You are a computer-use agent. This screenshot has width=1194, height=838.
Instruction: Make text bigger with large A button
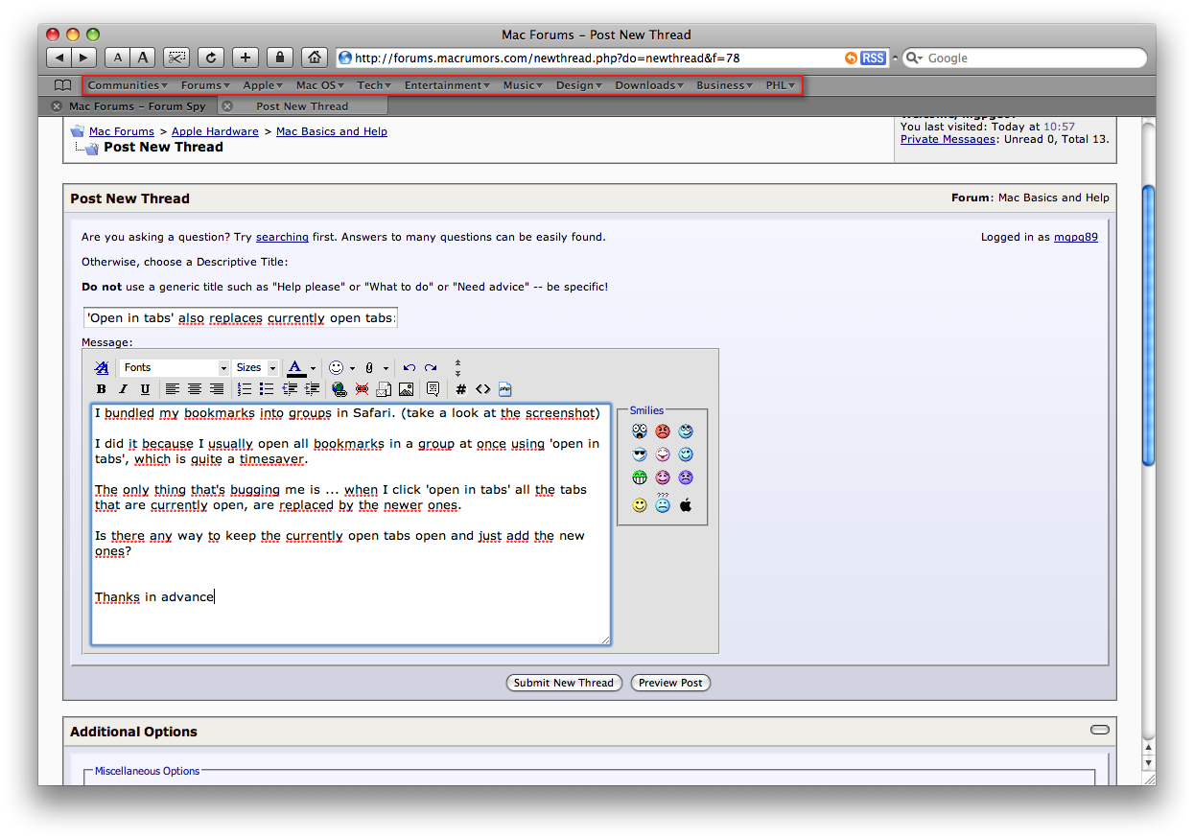pyautogui.click(x=143, y=58)
